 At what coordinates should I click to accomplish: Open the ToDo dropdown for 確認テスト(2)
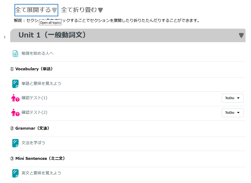tap(232, 113)
